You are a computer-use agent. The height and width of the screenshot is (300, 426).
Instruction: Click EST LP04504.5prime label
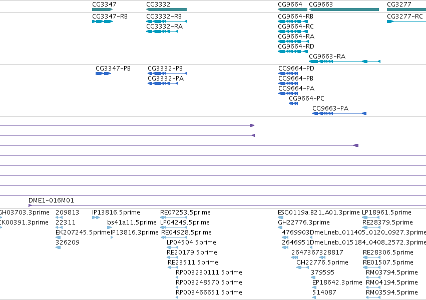click(191, 242)
